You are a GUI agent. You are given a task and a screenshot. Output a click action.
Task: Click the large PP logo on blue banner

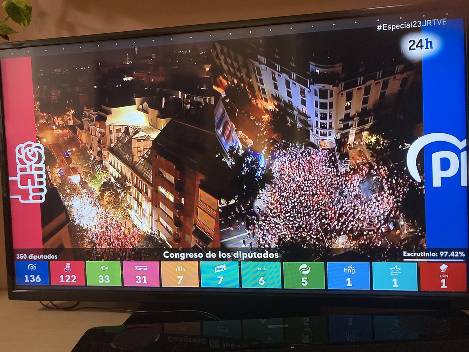(x=437, y=160)
